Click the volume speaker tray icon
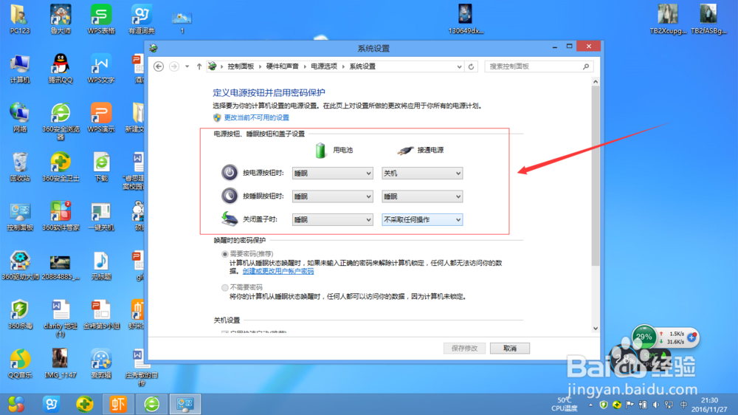Screen dimensions: 738x415 pyautogui.click(x=656, y=405)
